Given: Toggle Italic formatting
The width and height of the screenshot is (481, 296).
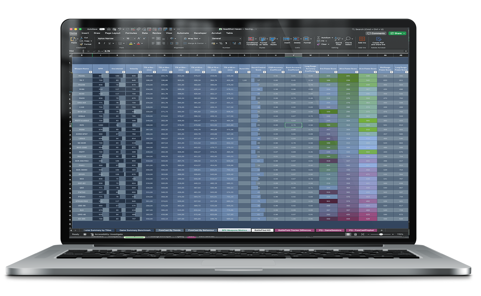Looking at the screenshot, I should point(104,43).
